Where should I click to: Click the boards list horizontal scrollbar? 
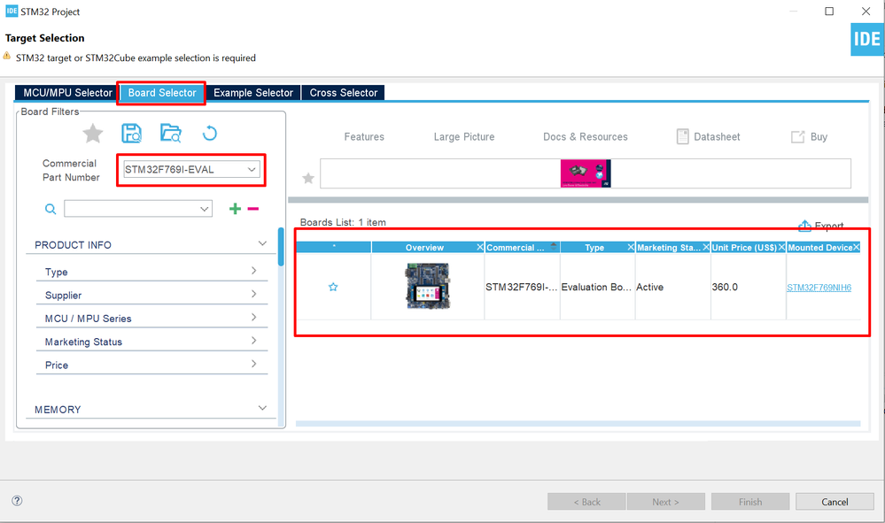click(578, 423)
